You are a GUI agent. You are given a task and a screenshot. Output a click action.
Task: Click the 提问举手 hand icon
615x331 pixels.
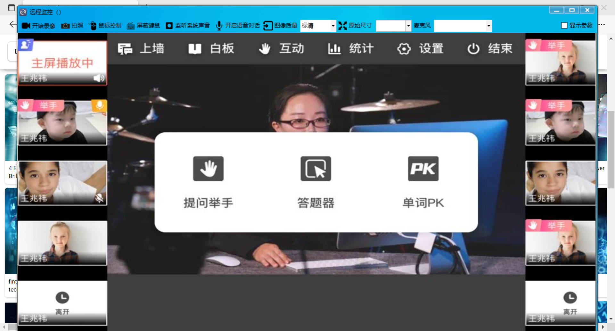tap(208, 169)
